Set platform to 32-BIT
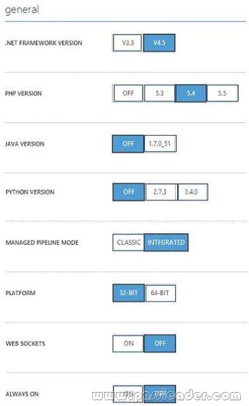The width and height of the screenshot is (249, 406). [128, 293]
